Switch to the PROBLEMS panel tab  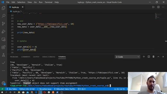(x=14, y=57)
